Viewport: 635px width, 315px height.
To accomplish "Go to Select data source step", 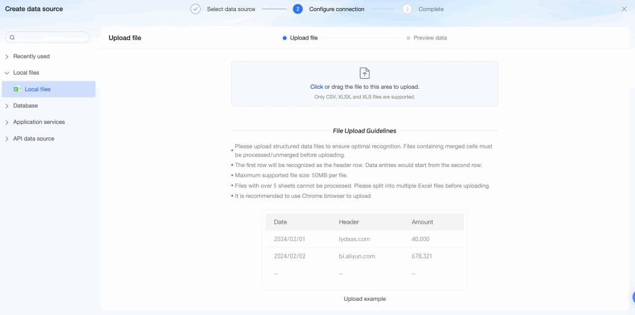I will click(x=231, y=9).
